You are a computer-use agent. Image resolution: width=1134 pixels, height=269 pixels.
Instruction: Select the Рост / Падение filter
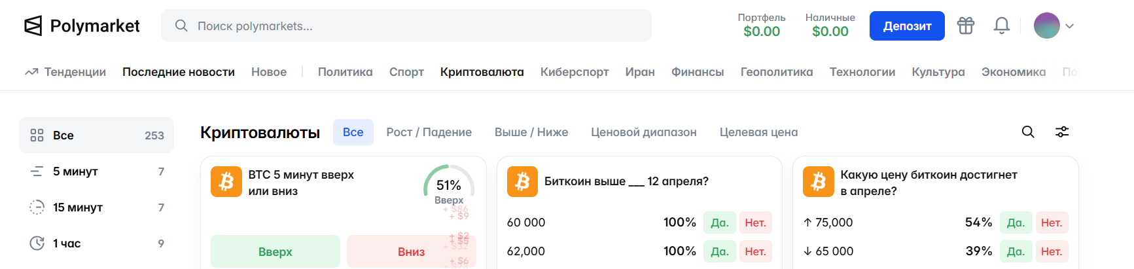pos(429,132)
